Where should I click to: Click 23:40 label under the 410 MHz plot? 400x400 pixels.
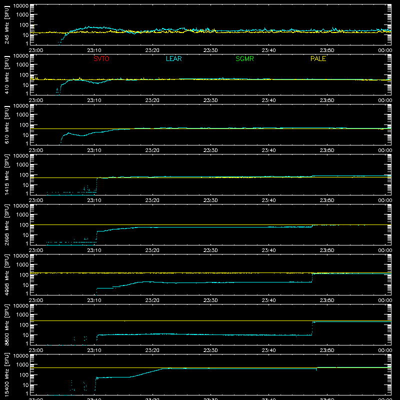tap(268, 100)
